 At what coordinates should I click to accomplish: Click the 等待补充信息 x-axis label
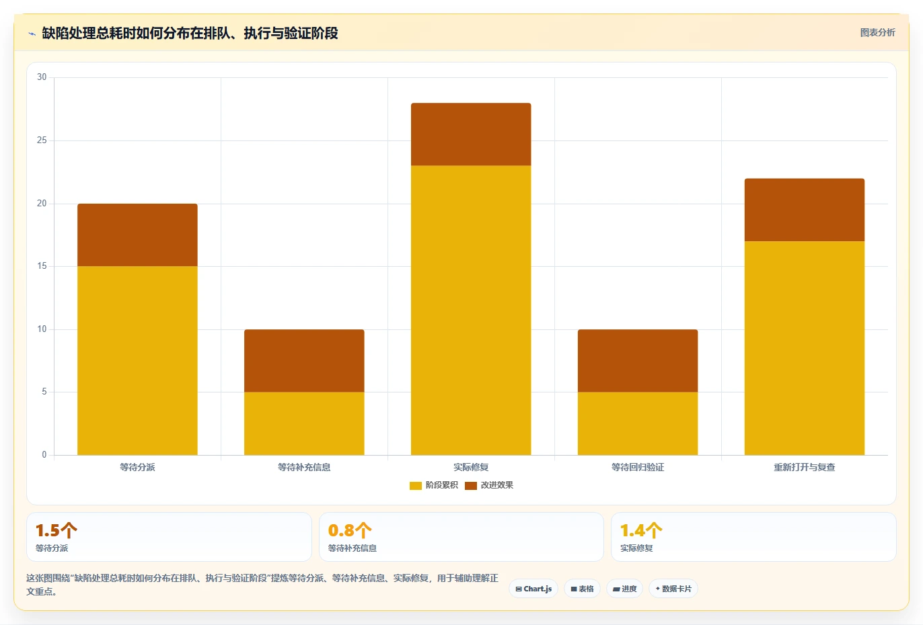point(304,467)
